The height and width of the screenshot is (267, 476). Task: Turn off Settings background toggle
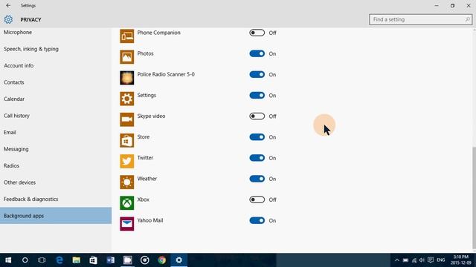tap(257, 96)
